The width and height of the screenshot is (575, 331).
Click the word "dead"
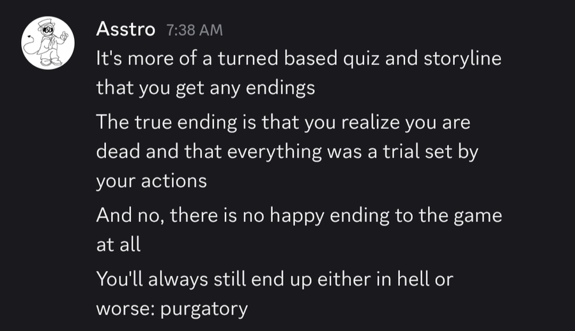coord(118,151)
